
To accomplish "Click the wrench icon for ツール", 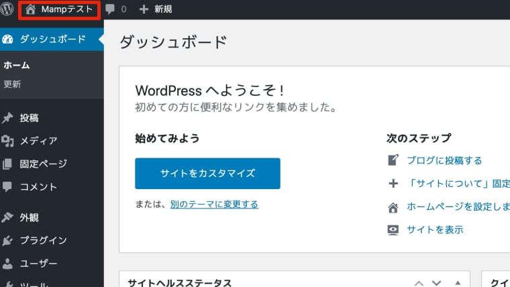I will 8,284.
